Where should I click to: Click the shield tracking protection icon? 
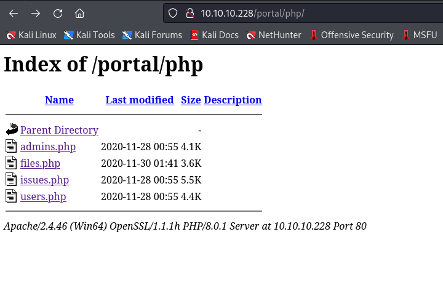173,13
